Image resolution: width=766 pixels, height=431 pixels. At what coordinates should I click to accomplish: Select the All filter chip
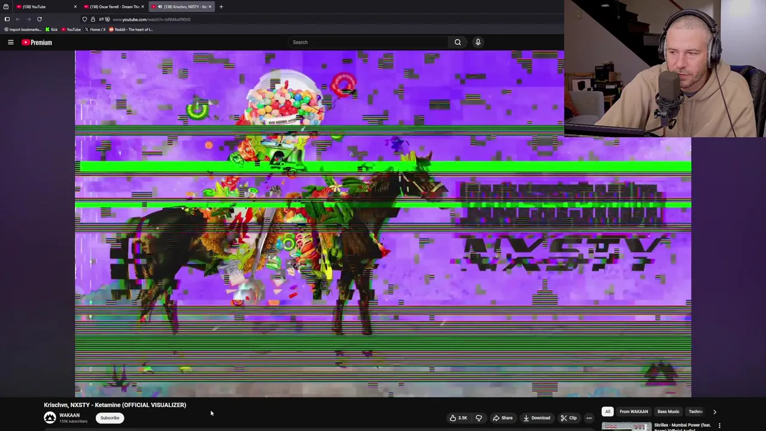click(x=607, y=412)
